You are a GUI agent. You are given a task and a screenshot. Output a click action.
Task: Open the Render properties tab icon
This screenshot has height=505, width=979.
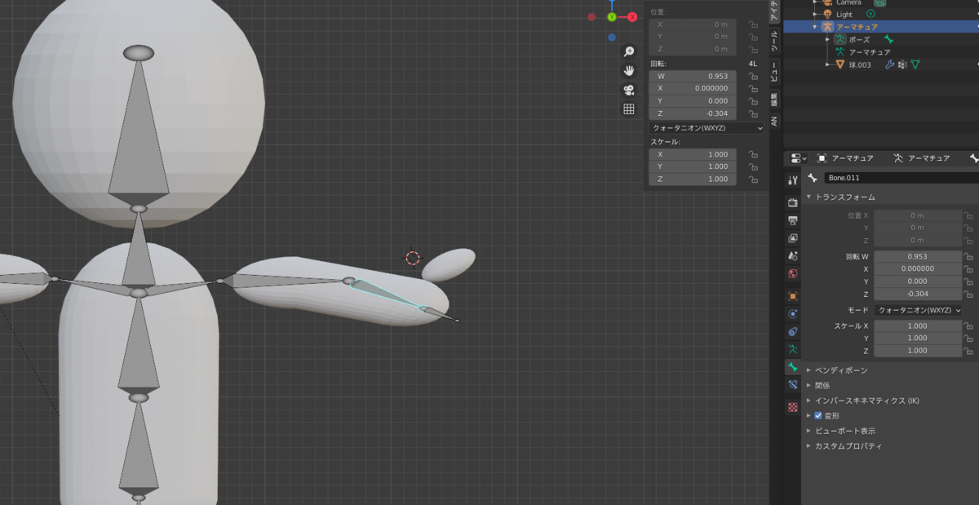(x=792, y=202)
